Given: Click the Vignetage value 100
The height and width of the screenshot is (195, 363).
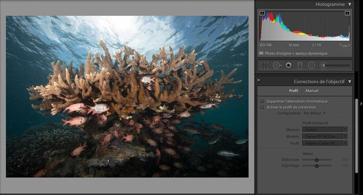Looking at the screenshot, I should pyautogui.click(x=345, y=166).
